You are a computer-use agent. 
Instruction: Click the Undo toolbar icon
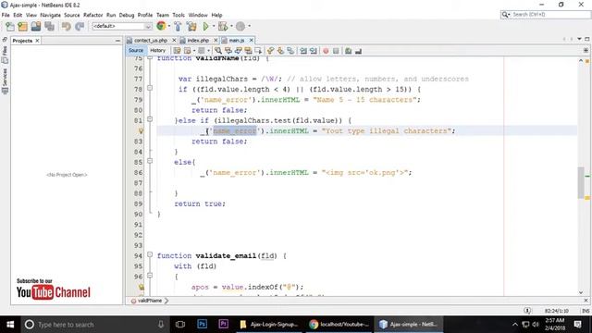click(x=66, y=26)
